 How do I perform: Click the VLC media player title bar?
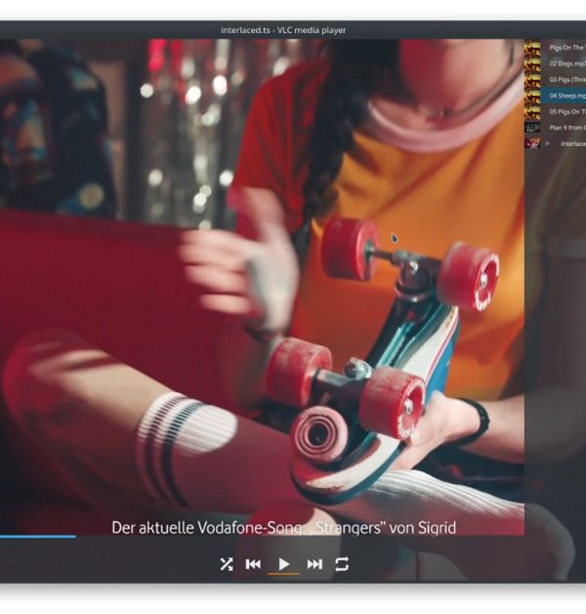point(283,30)
